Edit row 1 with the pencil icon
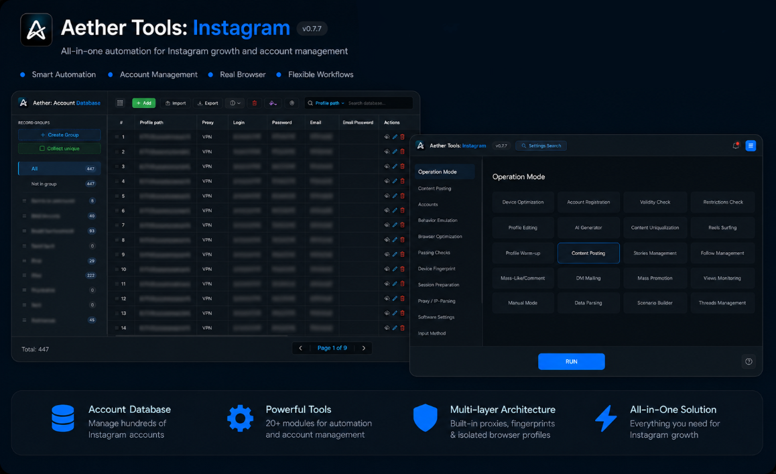Screen dimensions: 776x474 pos(395,137)
